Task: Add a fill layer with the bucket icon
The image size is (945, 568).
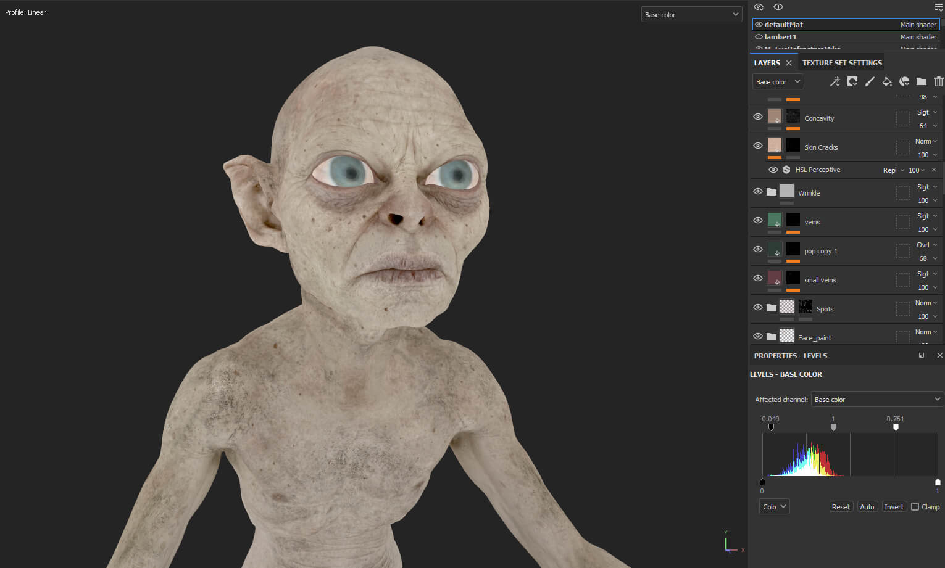Action: tap(887, 81)
